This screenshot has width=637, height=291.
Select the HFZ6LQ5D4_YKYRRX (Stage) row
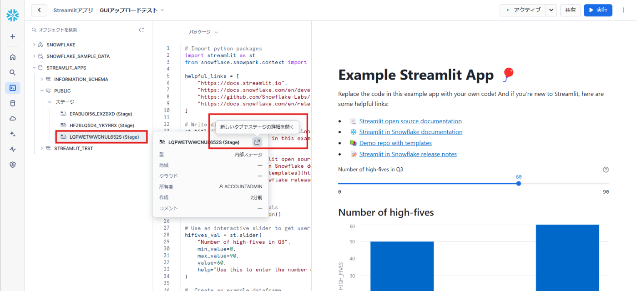pyautogui.click(x=101, y=125)
